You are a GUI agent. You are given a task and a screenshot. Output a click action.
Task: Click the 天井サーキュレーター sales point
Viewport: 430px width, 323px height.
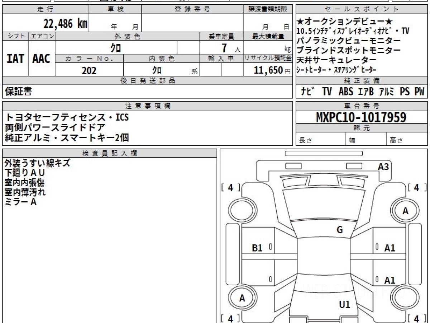point(336,60)
